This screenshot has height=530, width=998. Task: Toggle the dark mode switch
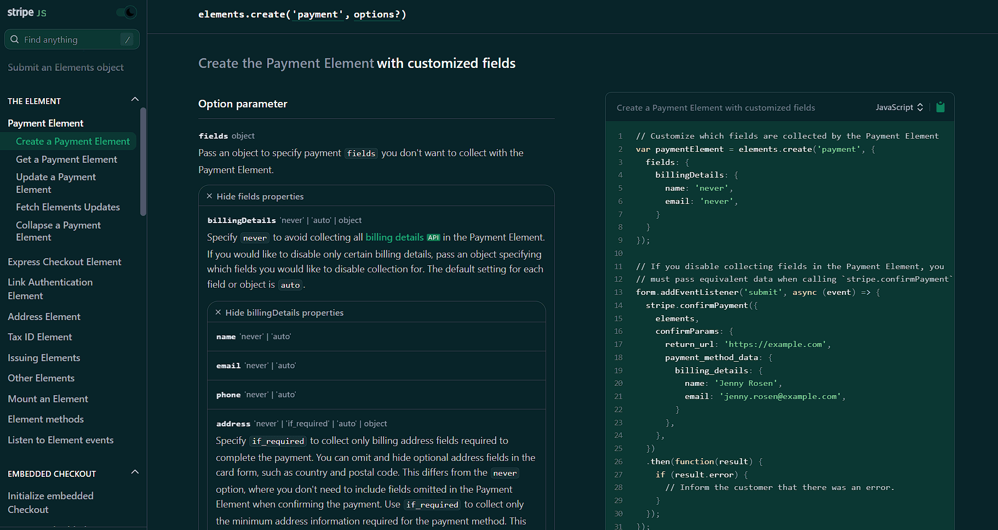(x=127, y=12)
